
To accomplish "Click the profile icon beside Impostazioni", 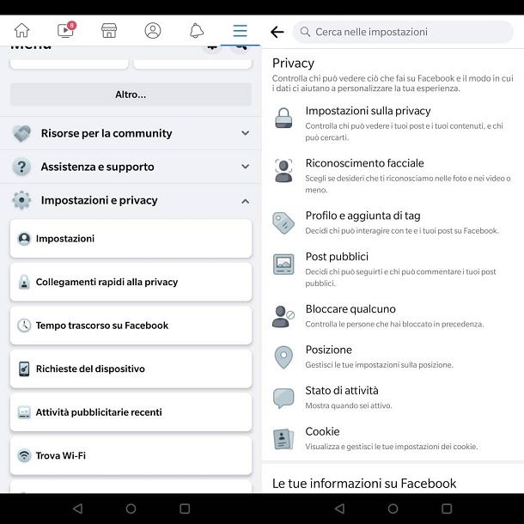I will pos(24,239).
